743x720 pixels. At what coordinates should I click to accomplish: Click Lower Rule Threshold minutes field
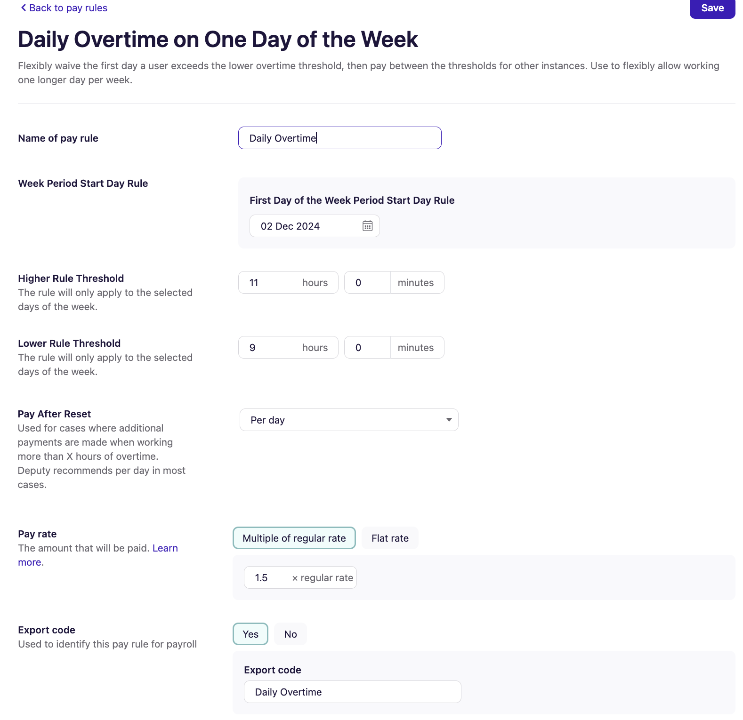pyautogui.click(x=368, y=347)
